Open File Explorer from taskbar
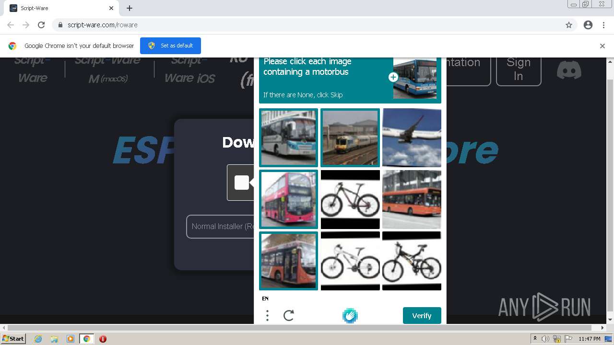 click(x=54, y=339)
